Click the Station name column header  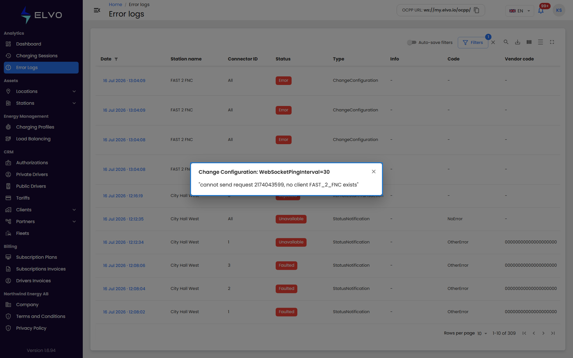pos(186,59)
